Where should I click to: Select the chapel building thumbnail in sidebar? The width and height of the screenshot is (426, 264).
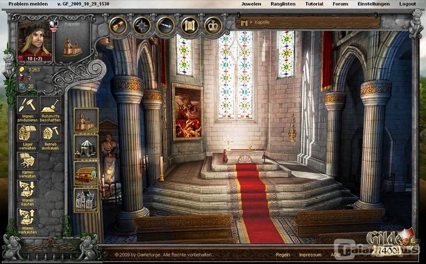pos(86,120)
